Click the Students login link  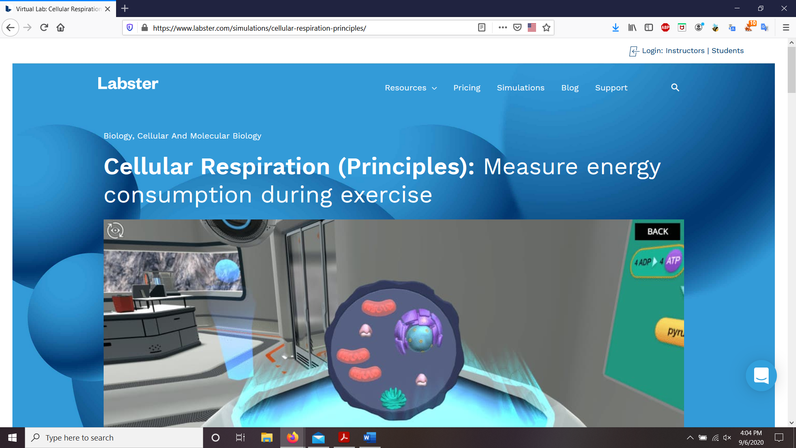(x=727, y=51)
